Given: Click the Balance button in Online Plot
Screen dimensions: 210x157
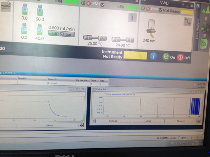Looking at the screenshot, I should [x=181, y=121].
